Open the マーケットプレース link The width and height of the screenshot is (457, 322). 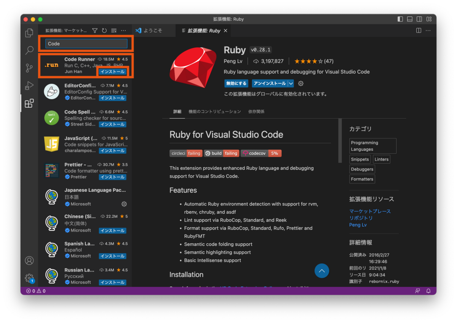(x=370, y=211)
